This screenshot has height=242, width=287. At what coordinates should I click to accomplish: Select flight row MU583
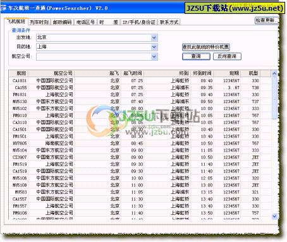point(140,192)
